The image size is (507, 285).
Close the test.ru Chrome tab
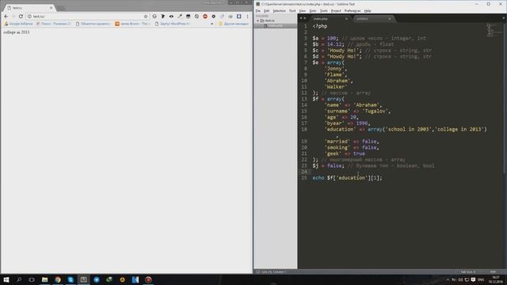click(51, 8)
